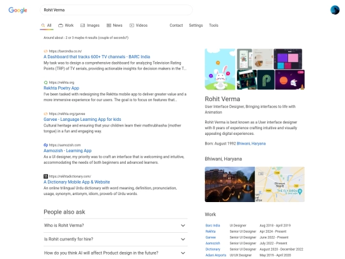Click the rekhta.org green favicon
Screen dimensions: 345x259
click(45, 82)
